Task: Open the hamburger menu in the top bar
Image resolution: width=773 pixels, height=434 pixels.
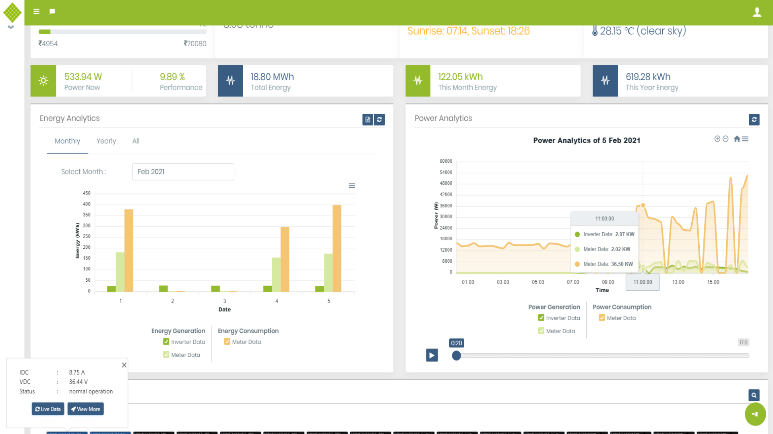Action: pyautogui.click(x=36, y=12)
